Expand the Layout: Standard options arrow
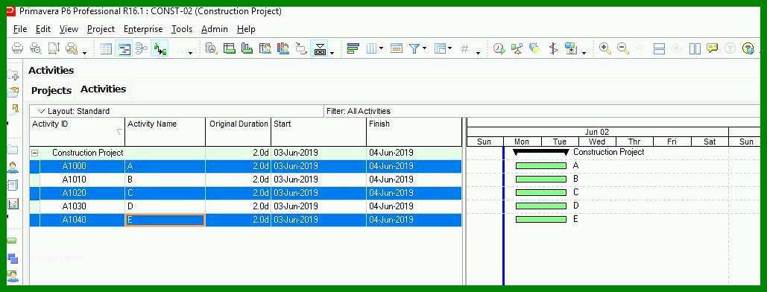The height and width of the screenshot is (292, 767). click(41, 111)
